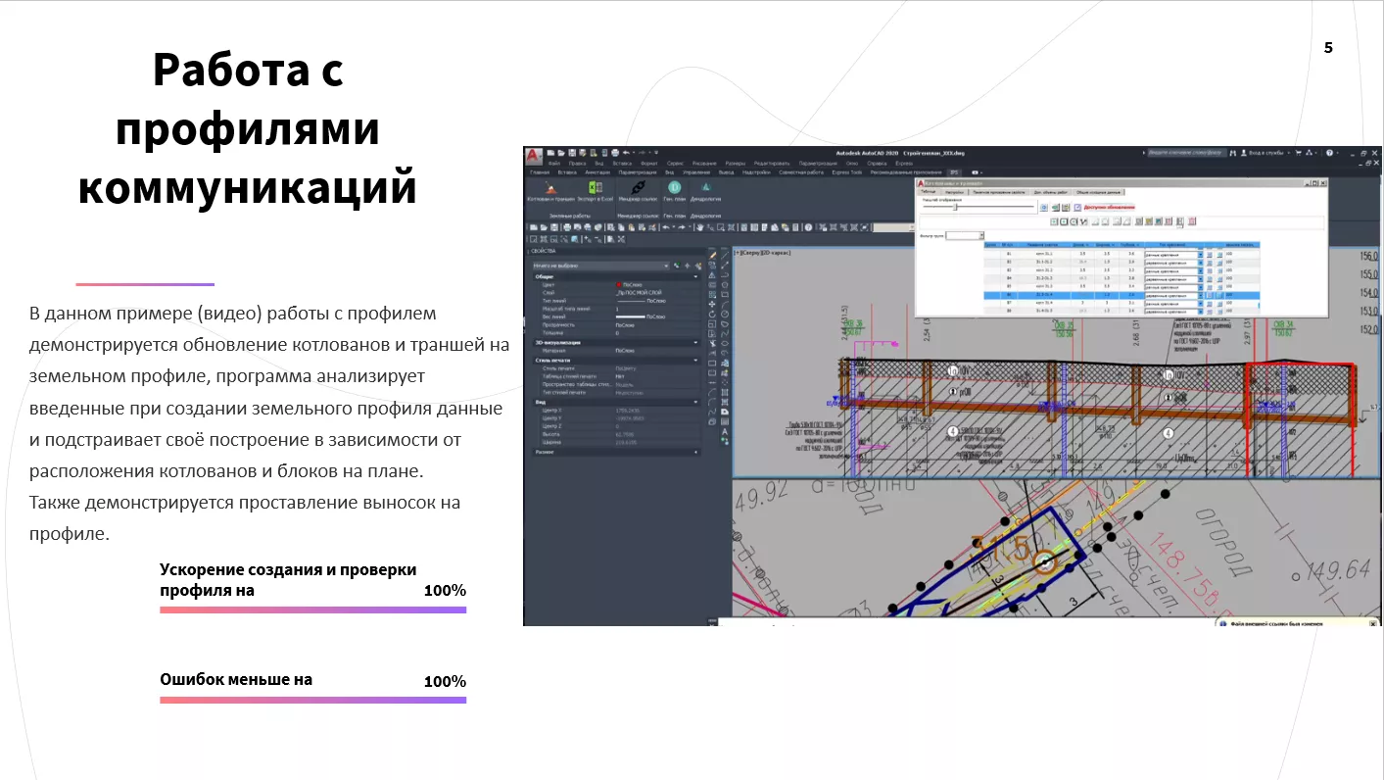
Task: Open the Фильтр групп combo box
Action: tap(965, 235)
